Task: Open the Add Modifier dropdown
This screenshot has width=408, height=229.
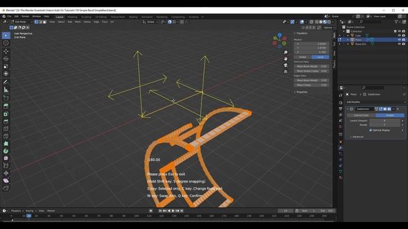Action: [375, 102]
